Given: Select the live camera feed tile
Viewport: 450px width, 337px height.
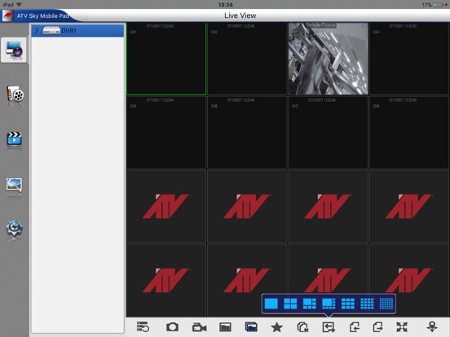Looking at the screenshot, I should (x=328, y=59).
